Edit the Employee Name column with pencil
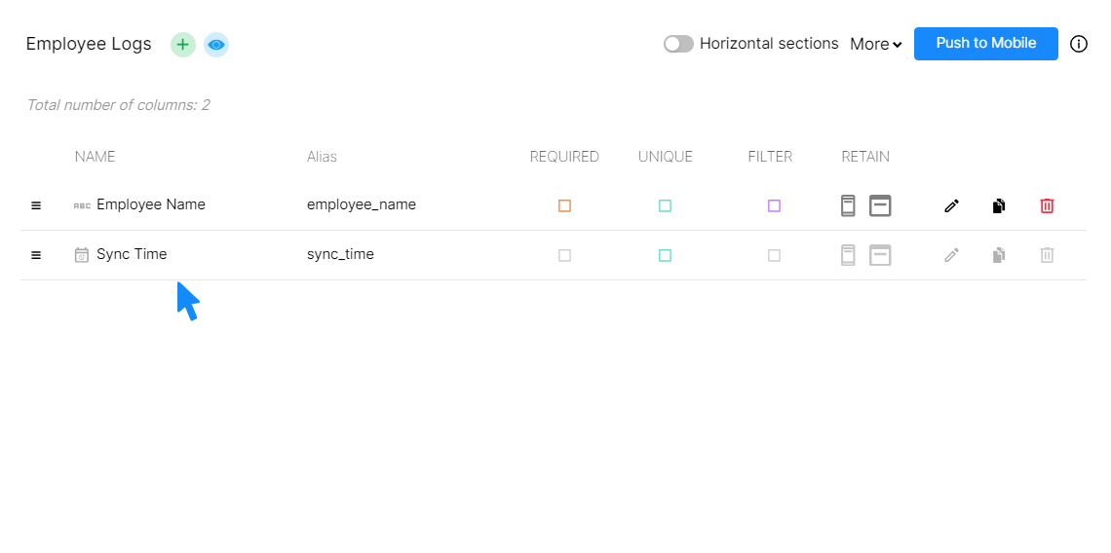 [x=951, y=205]
